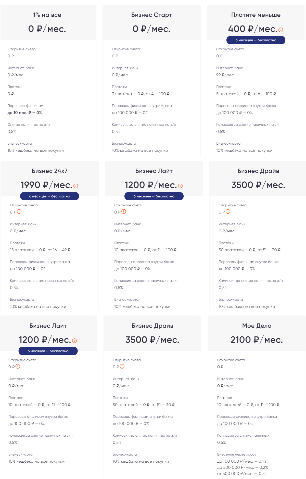This screenshot has width=306, height=479.
Task: Select the 'Бизнес Старт' tariff heading
Action: click(151, 15)
